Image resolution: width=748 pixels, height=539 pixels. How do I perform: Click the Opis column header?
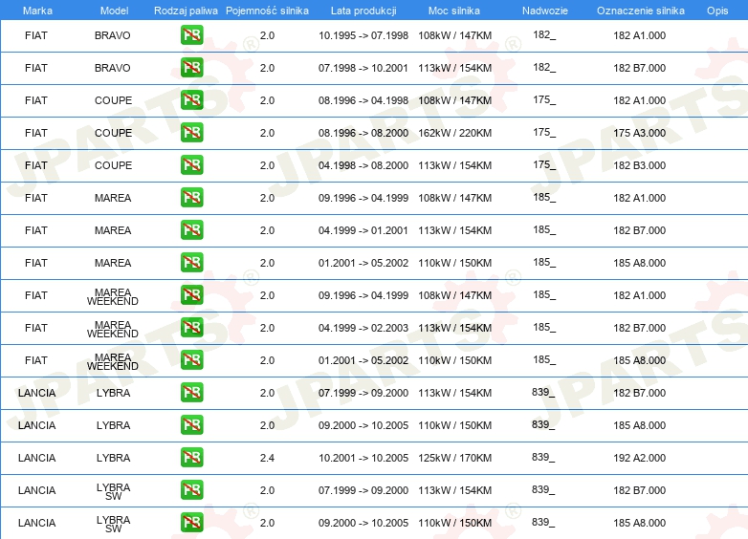coord(717,11)
